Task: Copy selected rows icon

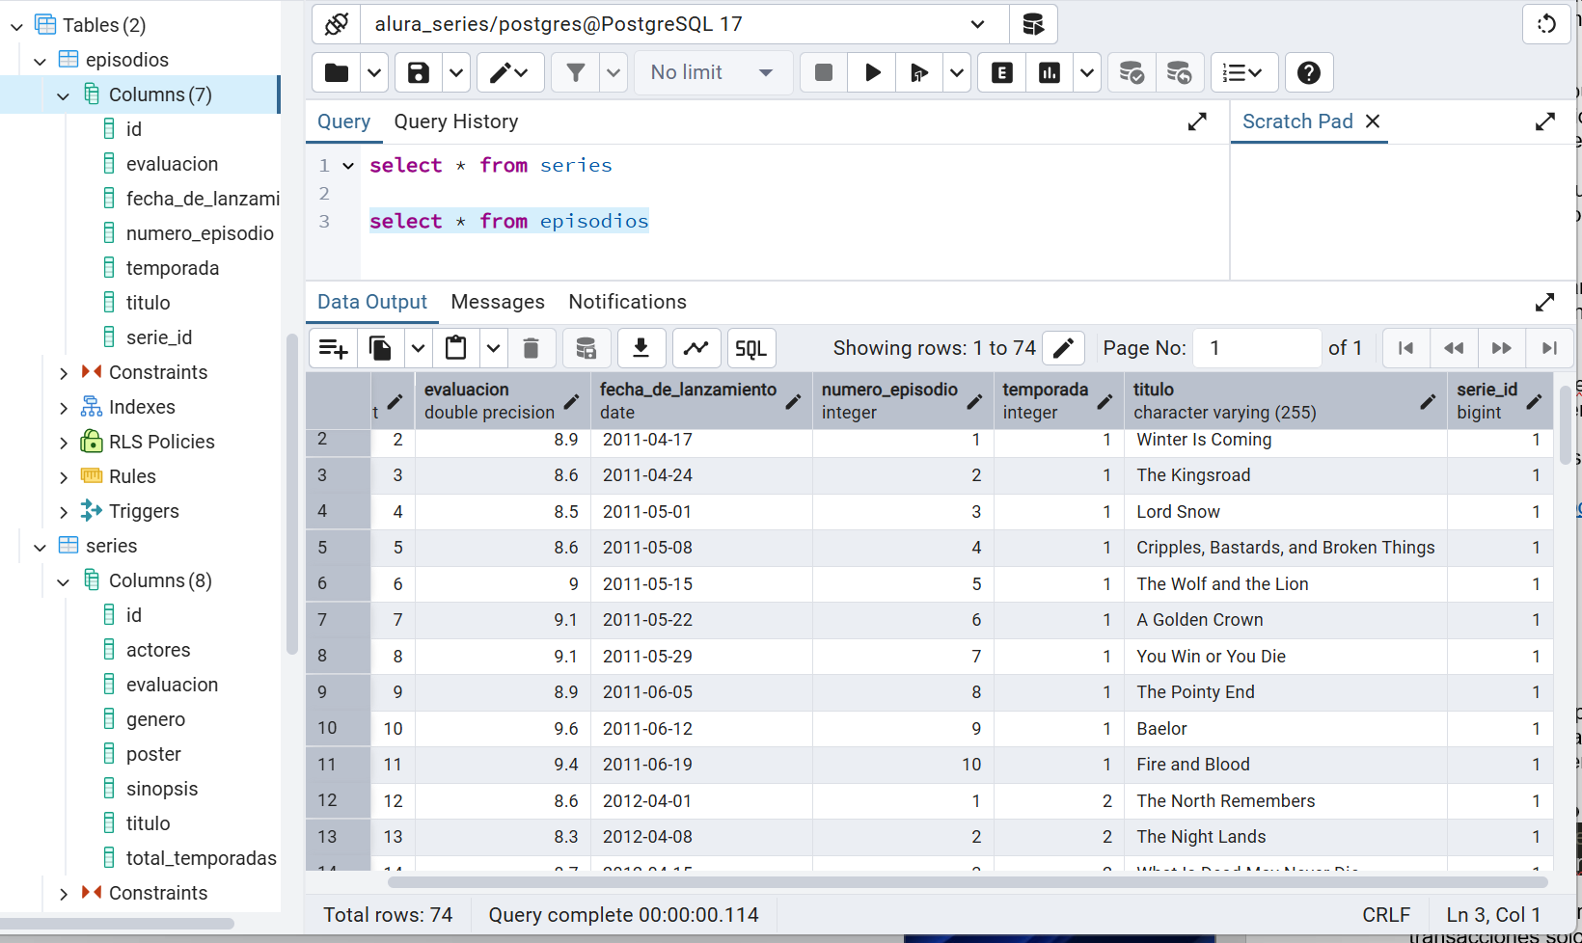Action: pos(381,348)
